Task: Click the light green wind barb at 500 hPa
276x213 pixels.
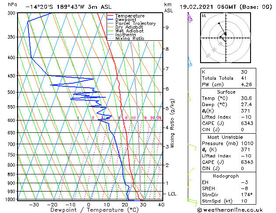Action: 189,96
